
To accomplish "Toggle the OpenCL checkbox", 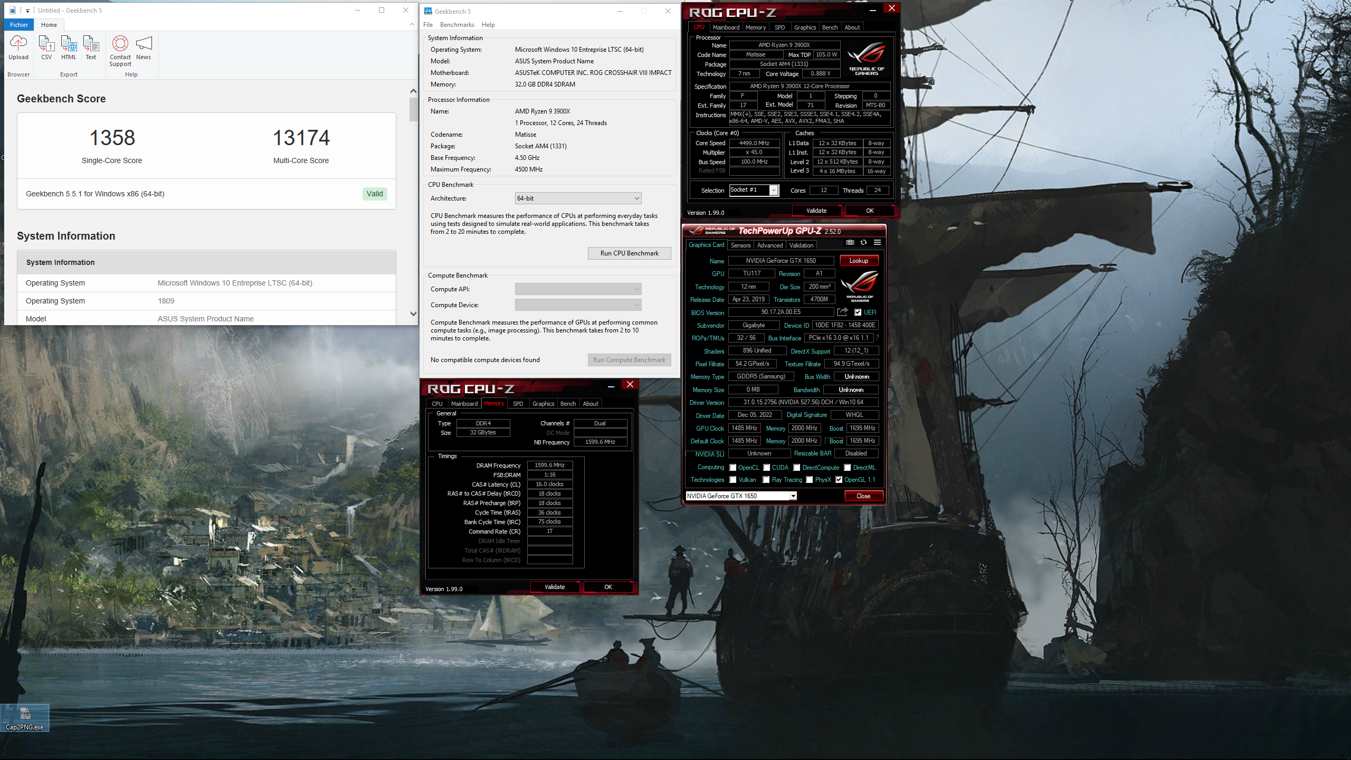I will point(732,468).
